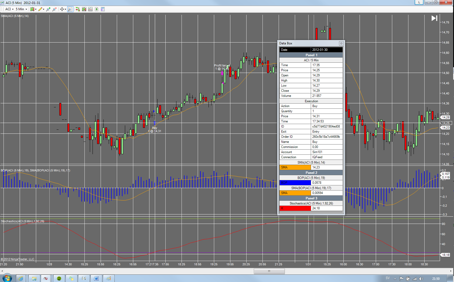Open the 5 Min interval dropdown
This screenshot has width=454, height=282.
pyautogui.click(x=21, y=9)
